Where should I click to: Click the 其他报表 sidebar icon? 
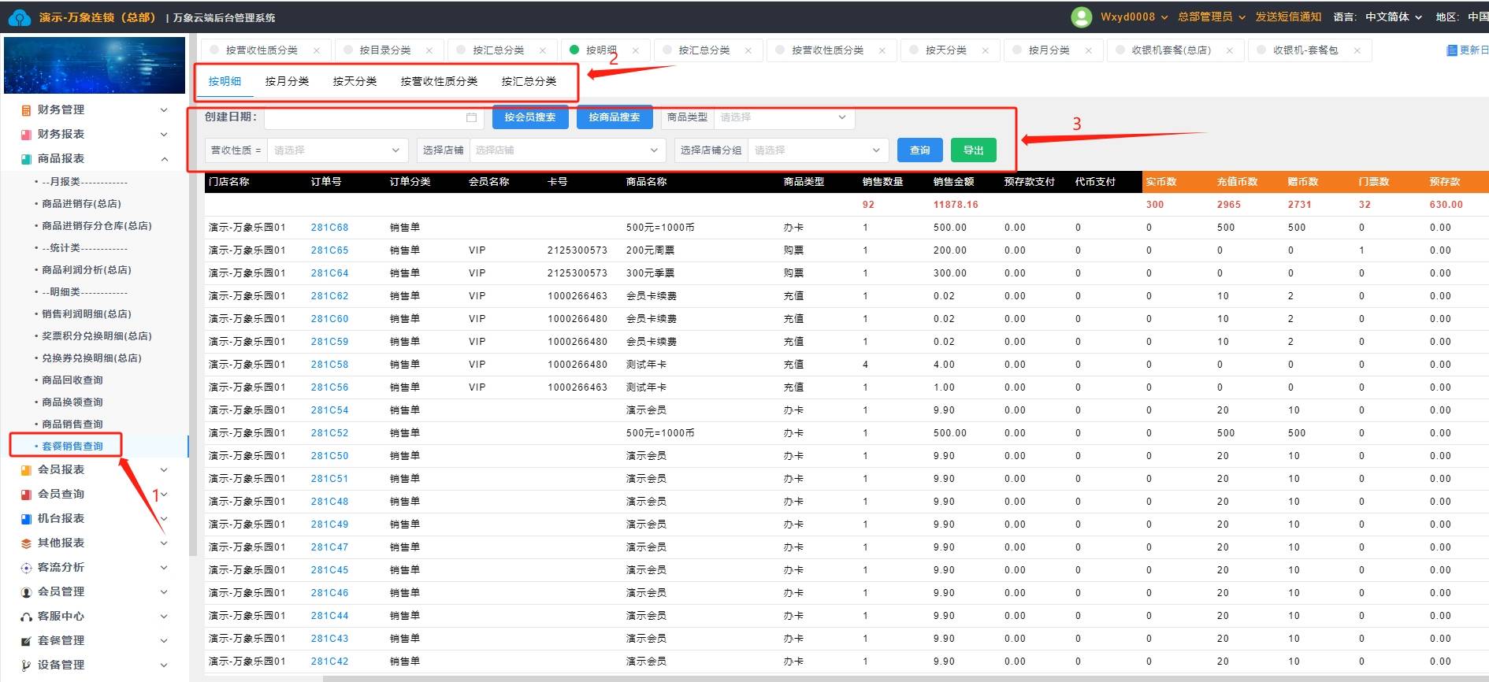point(26,543)
